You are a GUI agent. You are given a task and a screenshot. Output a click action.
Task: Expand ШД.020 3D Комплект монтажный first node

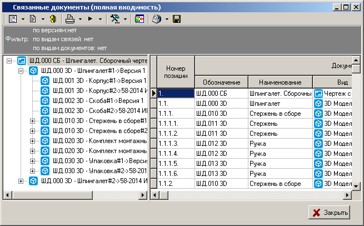pyautogui.click(x=33, y=141)
